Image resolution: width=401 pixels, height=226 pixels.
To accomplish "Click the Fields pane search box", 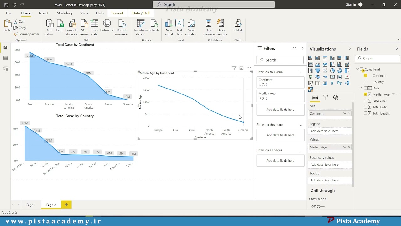I will pos(377,59).
